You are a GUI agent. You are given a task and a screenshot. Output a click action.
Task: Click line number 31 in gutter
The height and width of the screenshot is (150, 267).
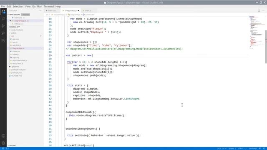pyautogui.click(x=50, y=62)
